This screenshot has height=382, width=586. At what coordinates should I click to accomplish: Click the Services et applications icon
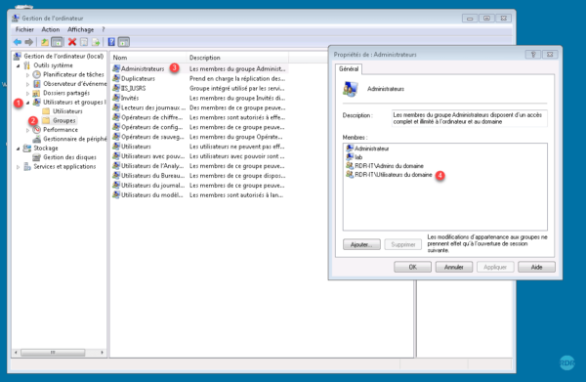pos(27,166)
